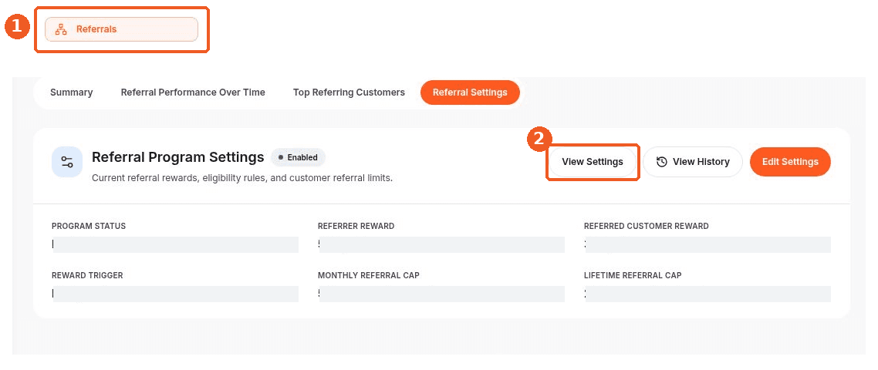
Task: Switch to the Summary tab
Action: pos(72,92)
